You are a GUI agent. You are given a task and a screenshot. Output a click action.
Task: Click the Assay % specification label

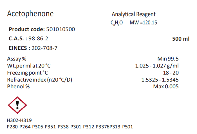(x=17, y=59)
